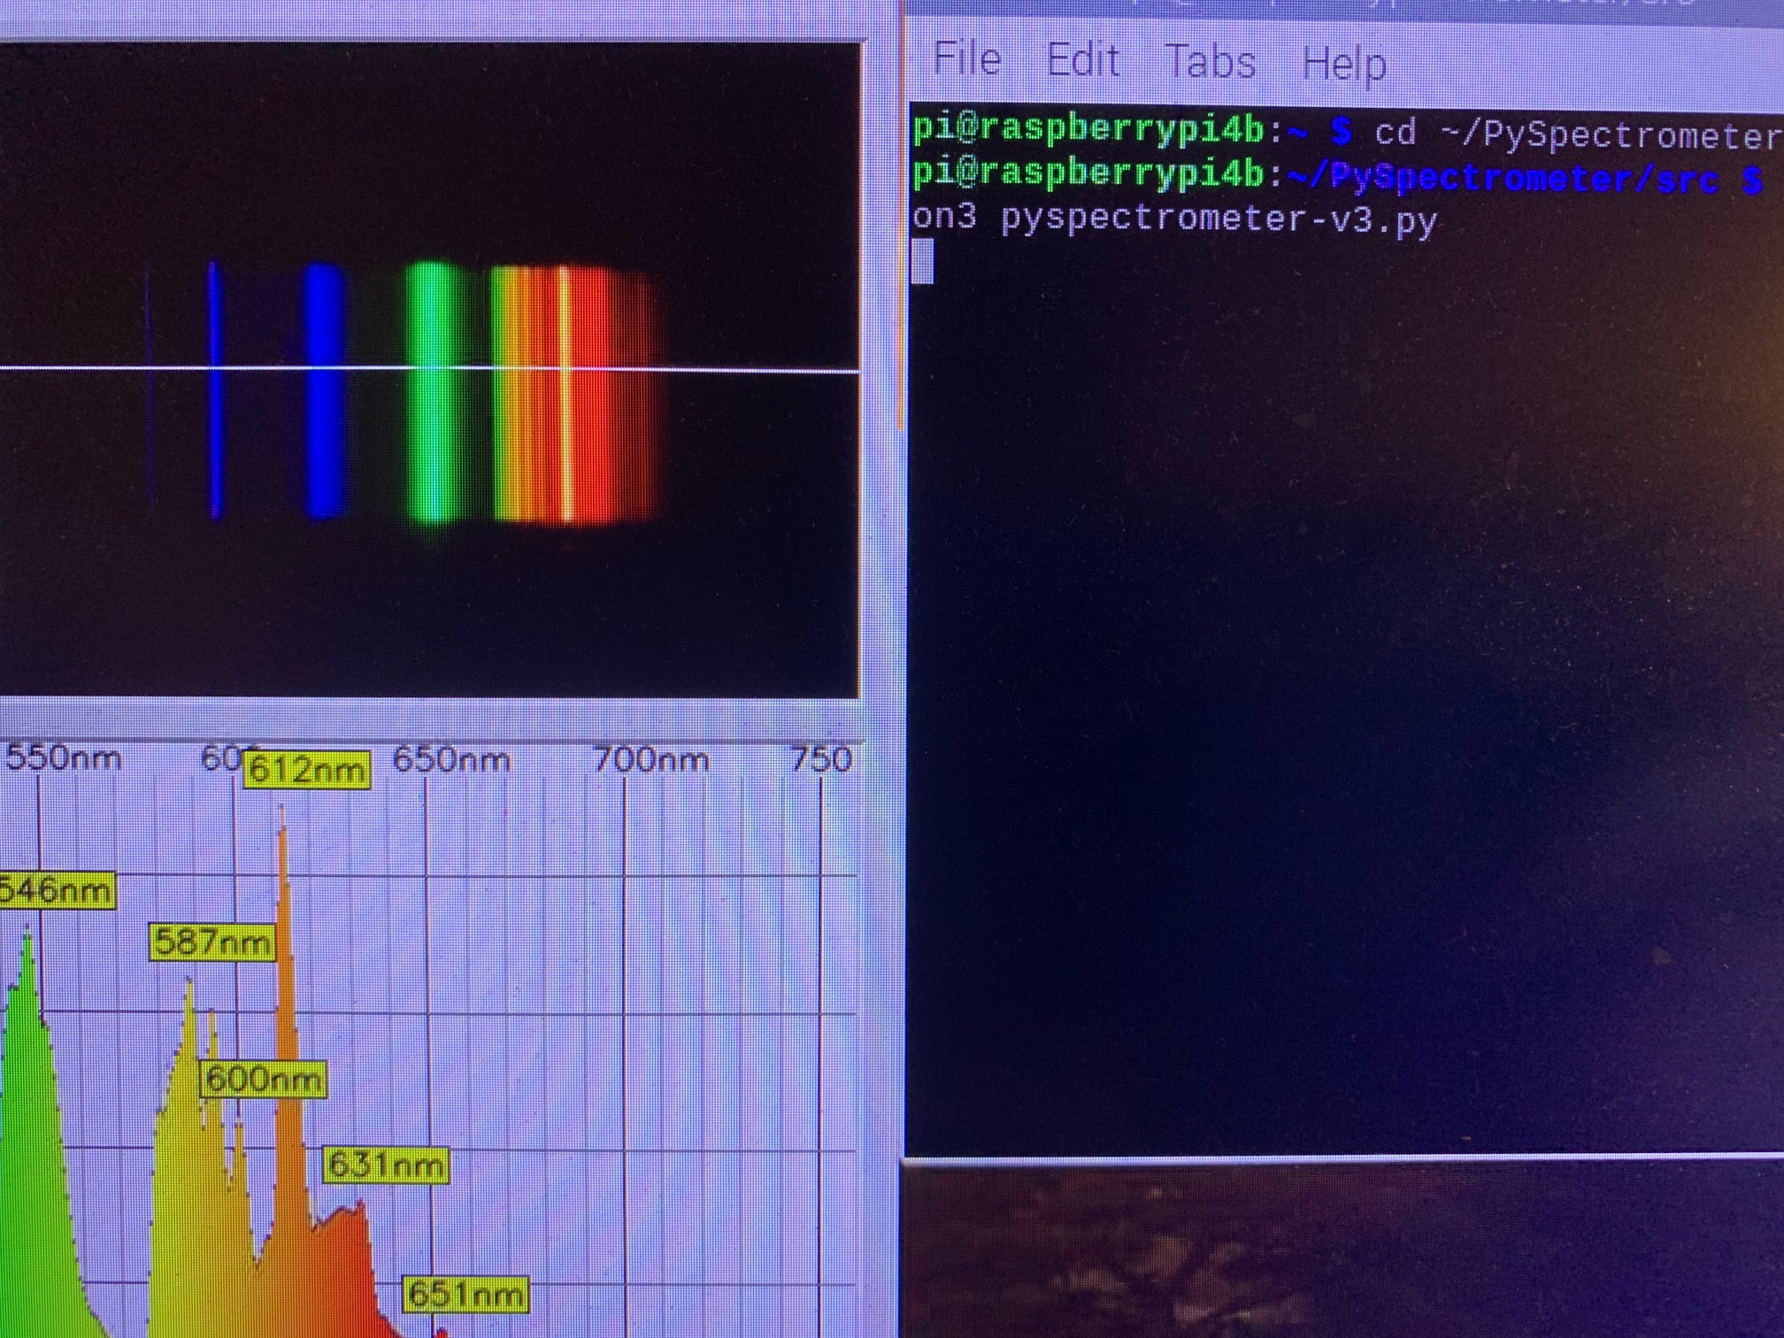
Task: Click the File menu in the terminal
Action: pyautogui.click(x=968, y=58)
